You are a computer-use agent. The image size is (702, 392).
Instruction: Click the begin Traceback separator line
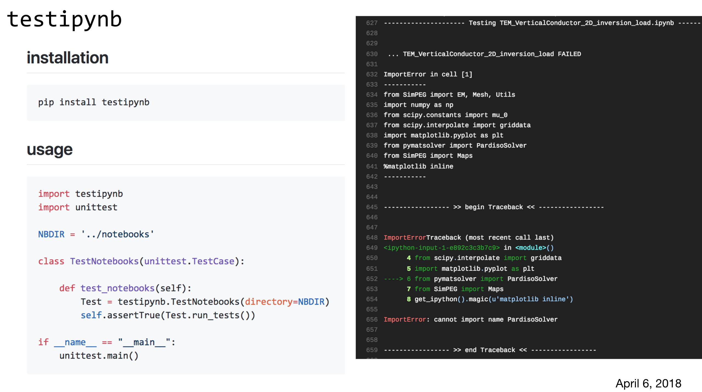(494, 207)
